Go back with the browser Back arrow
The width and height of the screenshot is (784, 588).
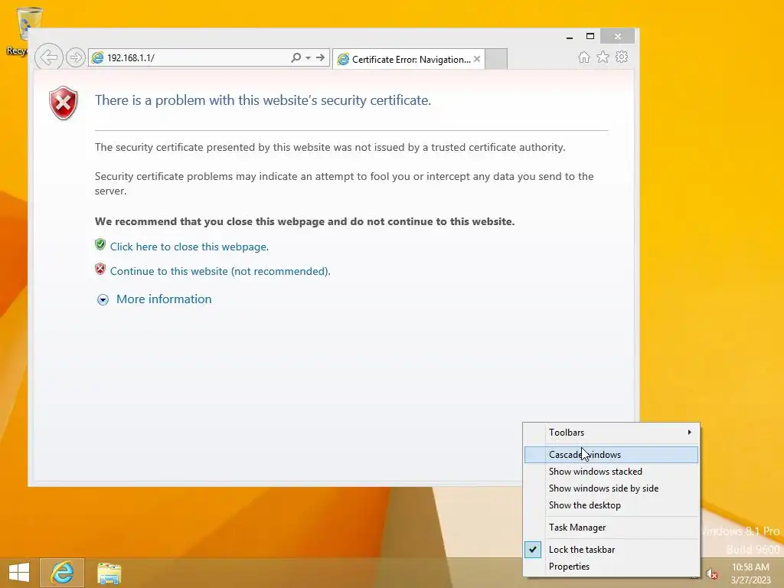[x=48, y=57]
